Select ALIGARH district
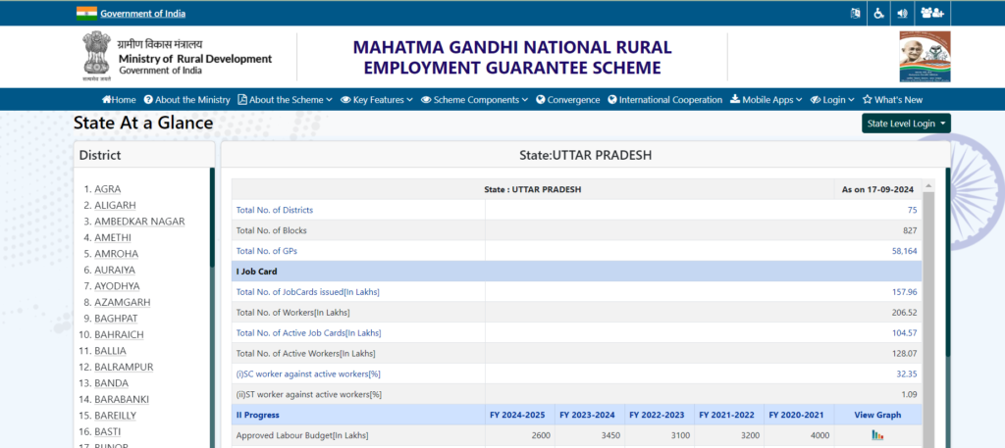1005x448 pixels. click(x=116, y=205)
